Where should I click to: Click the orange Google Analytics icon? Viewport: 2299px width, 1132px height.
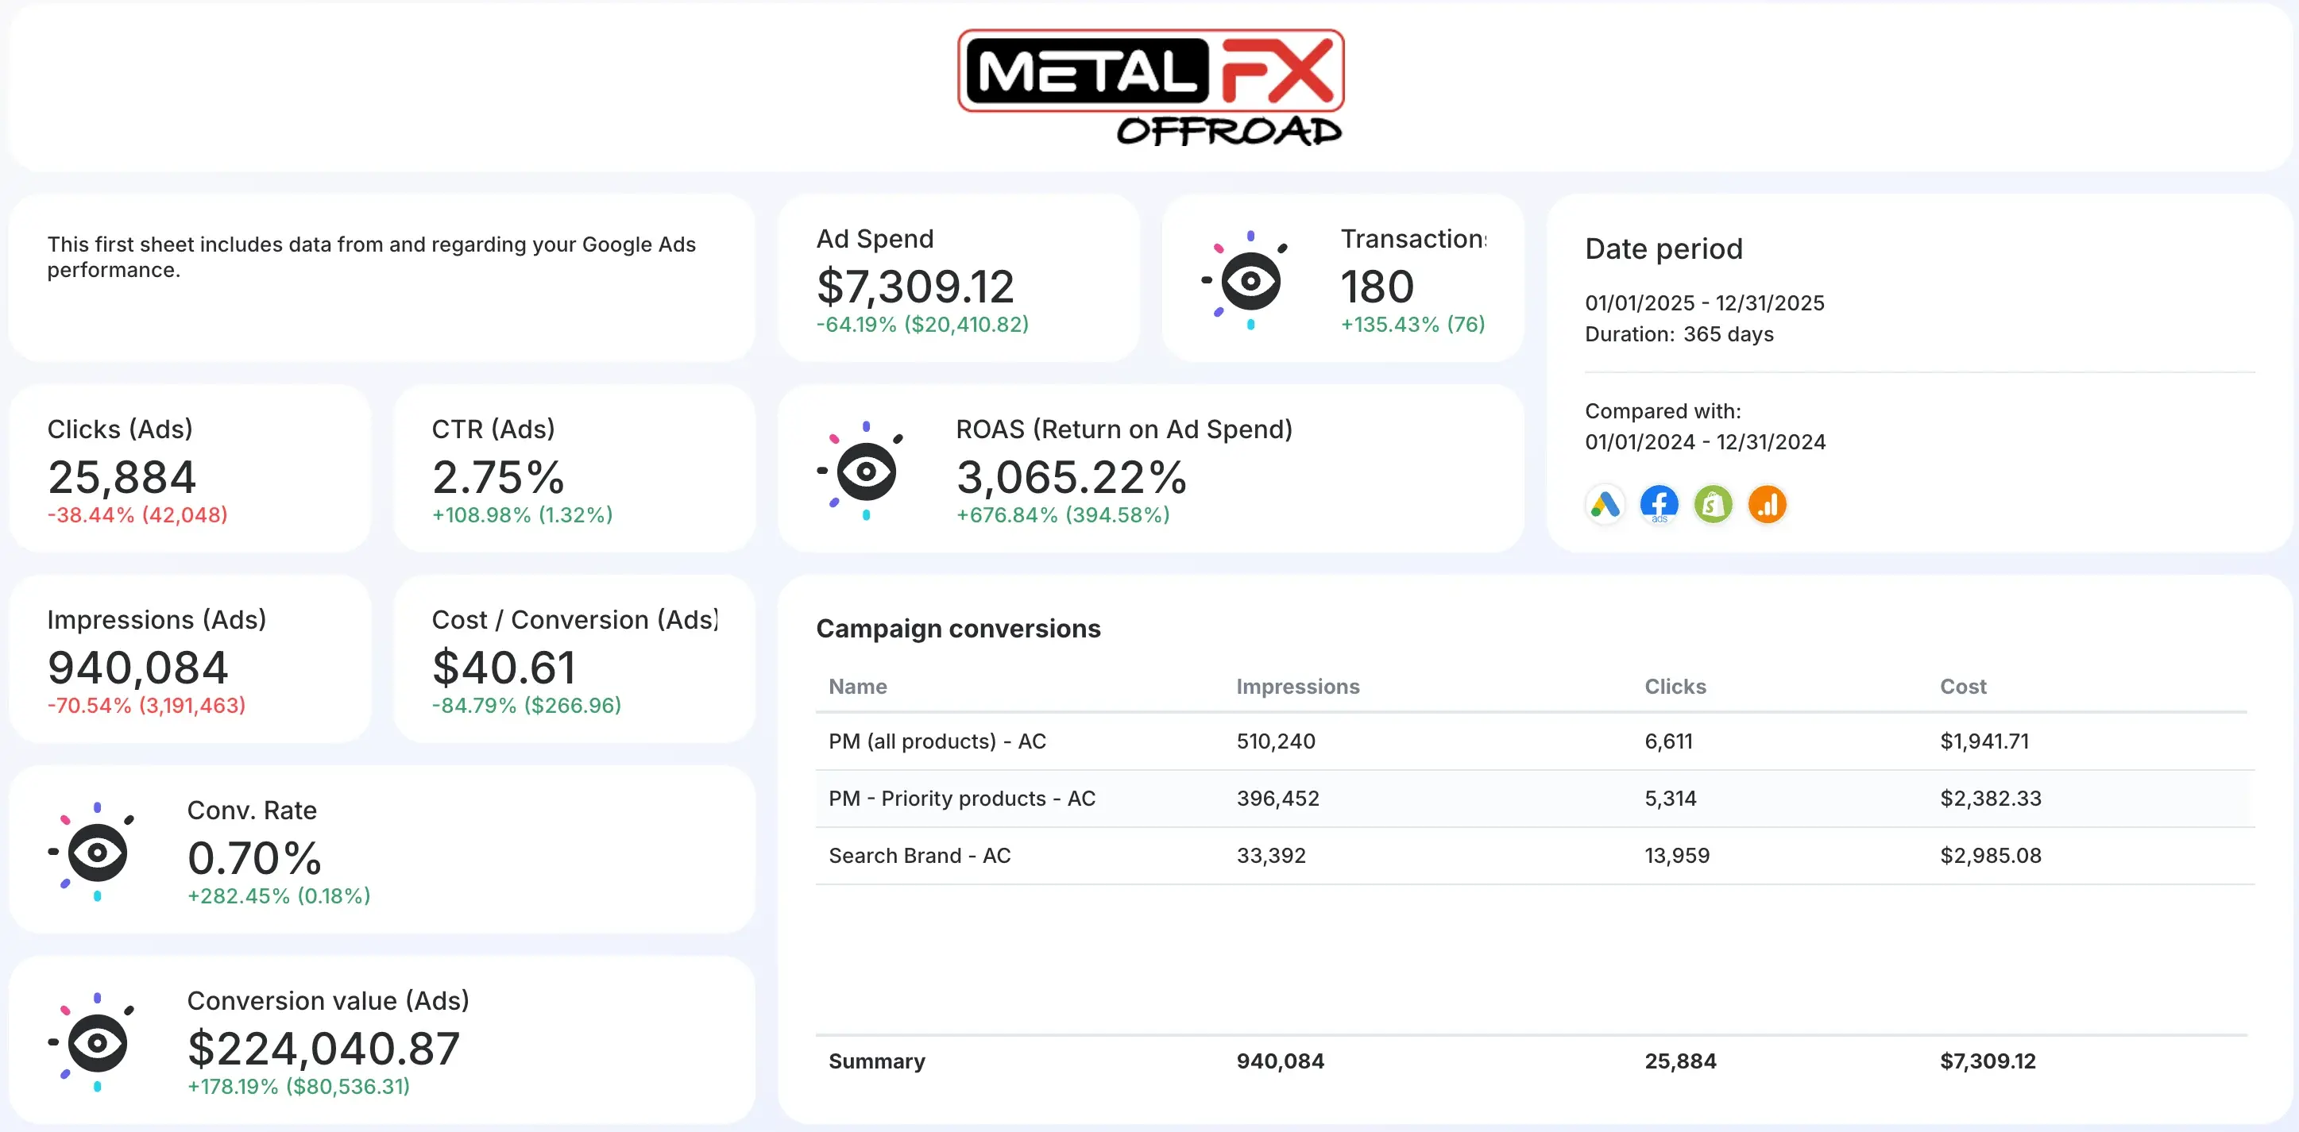[1767, 505]
